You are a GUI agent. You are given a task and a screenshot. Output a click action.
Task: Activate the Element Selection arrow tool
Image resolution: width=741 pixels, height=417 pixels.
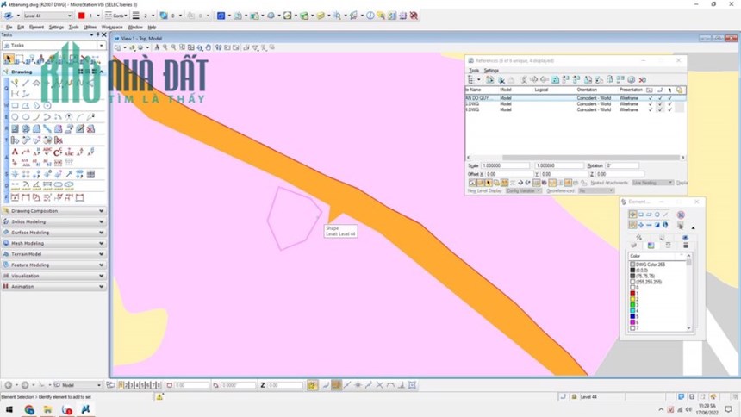9,59
